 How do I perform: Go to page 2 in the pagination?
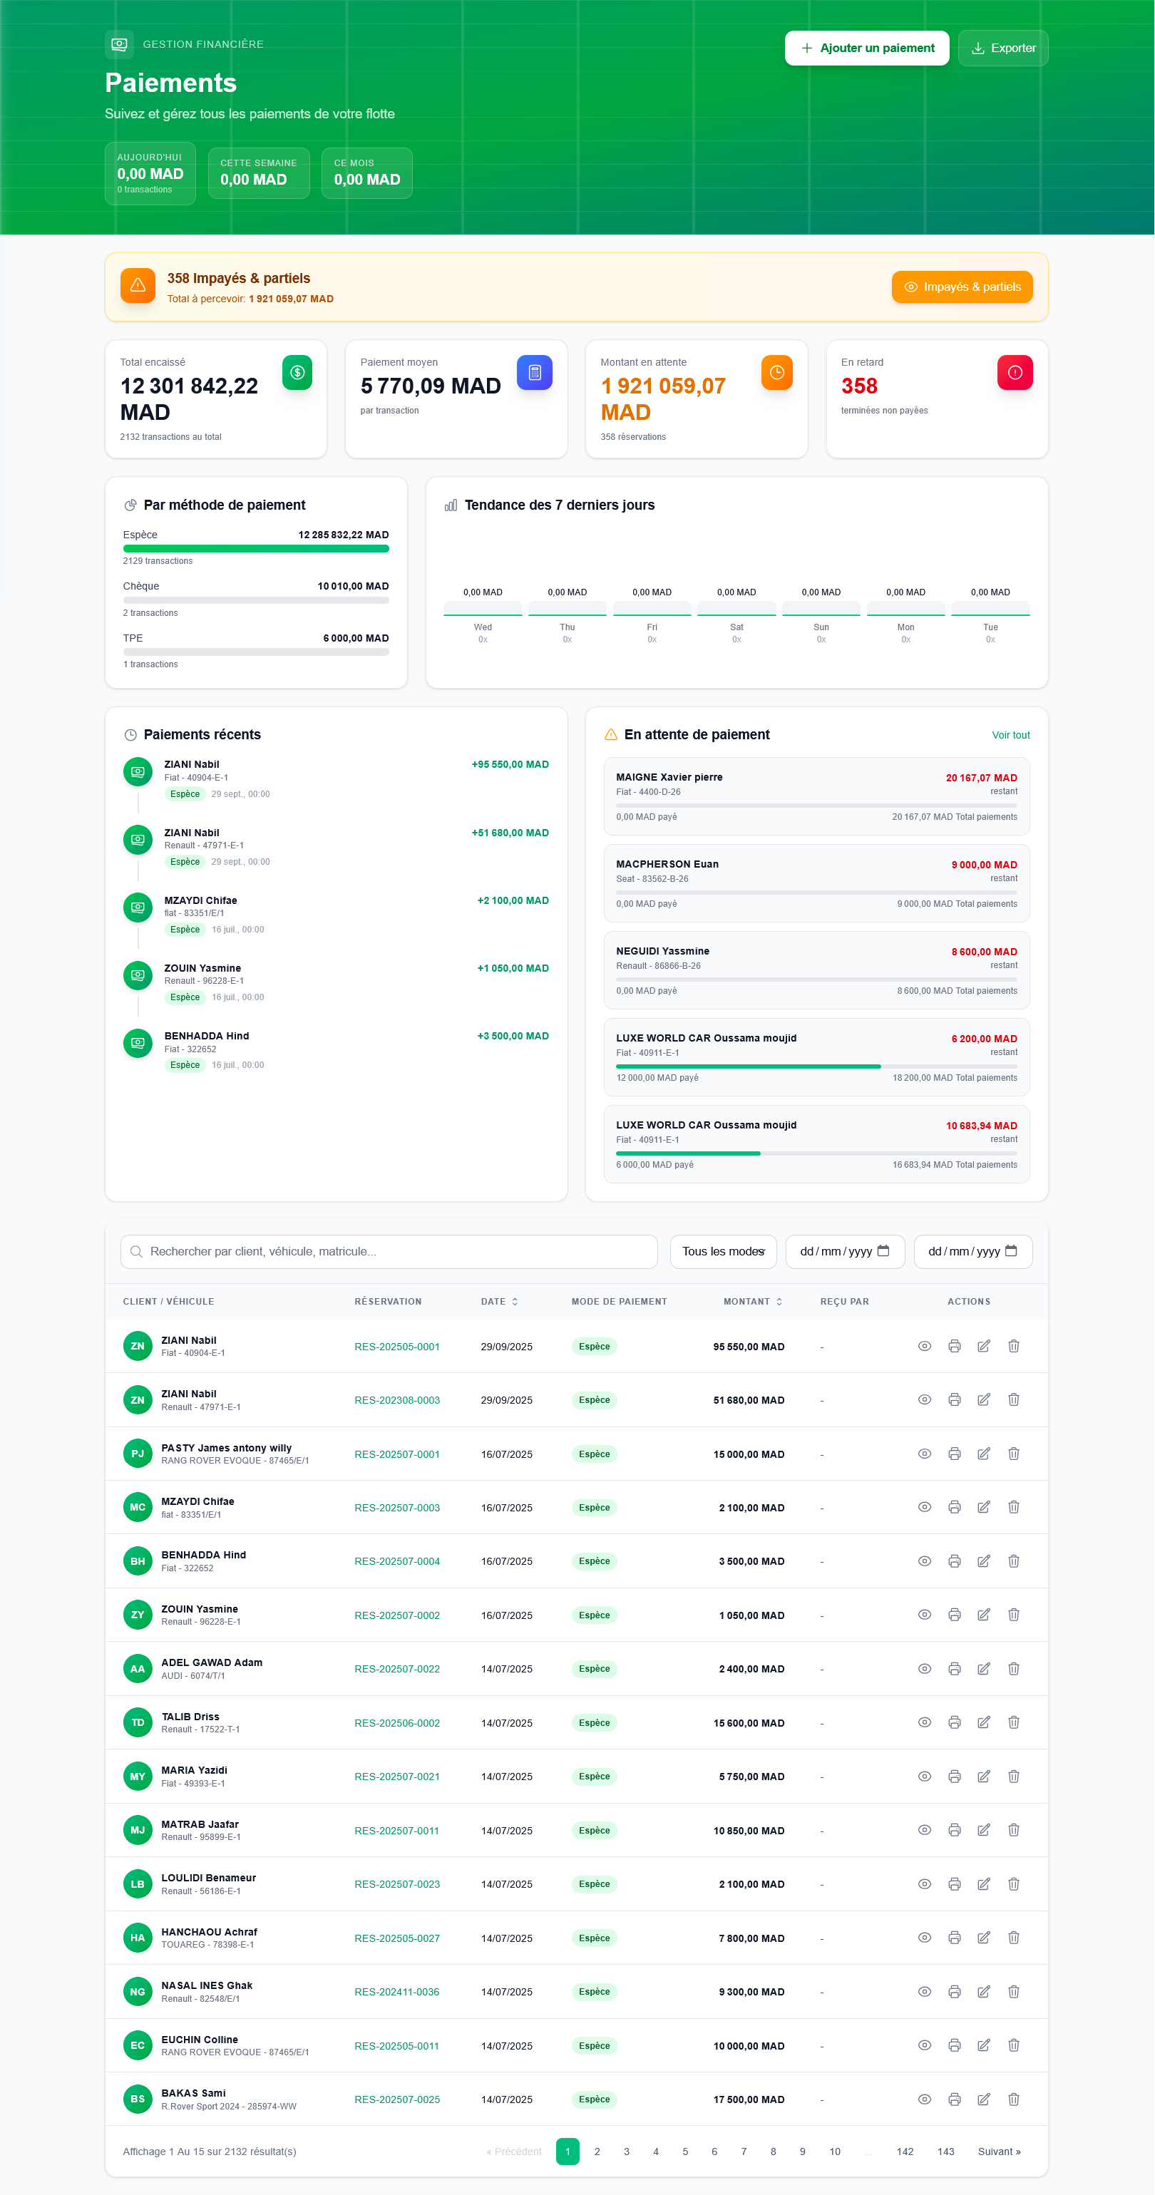597,2151
